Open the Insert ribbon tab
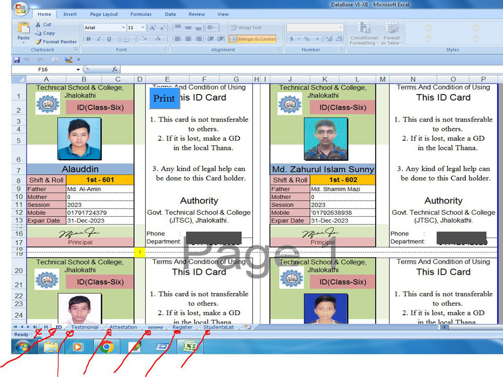The height and width of the screenshot is (377, 503). (70, 14)
